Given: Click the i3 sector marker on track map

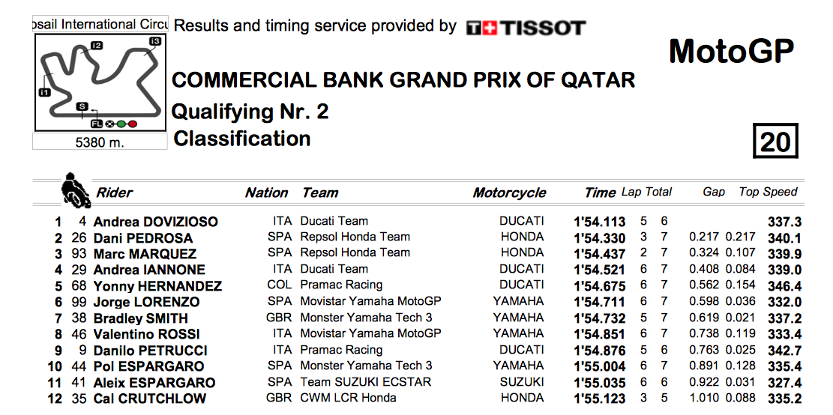Looking at the screenshot, I should coord(154,41).
